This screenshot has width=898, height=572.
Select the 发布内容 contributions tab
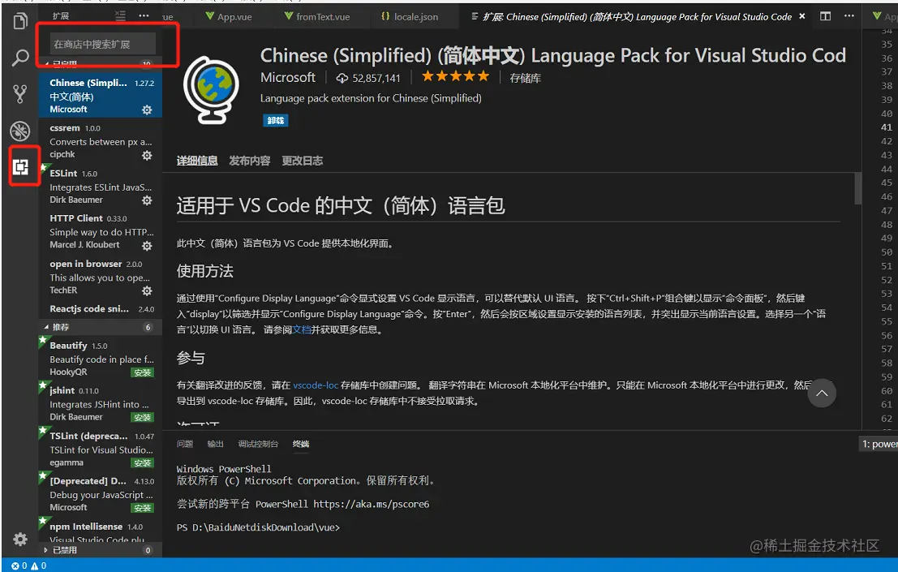[x=250, y=161]
